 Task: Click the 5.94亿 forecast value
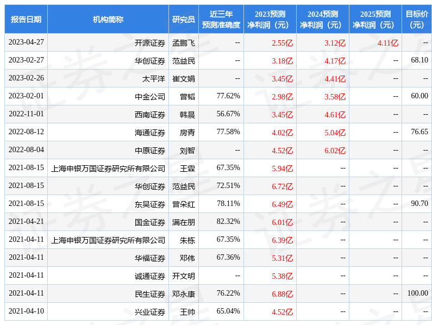(282, 168)
